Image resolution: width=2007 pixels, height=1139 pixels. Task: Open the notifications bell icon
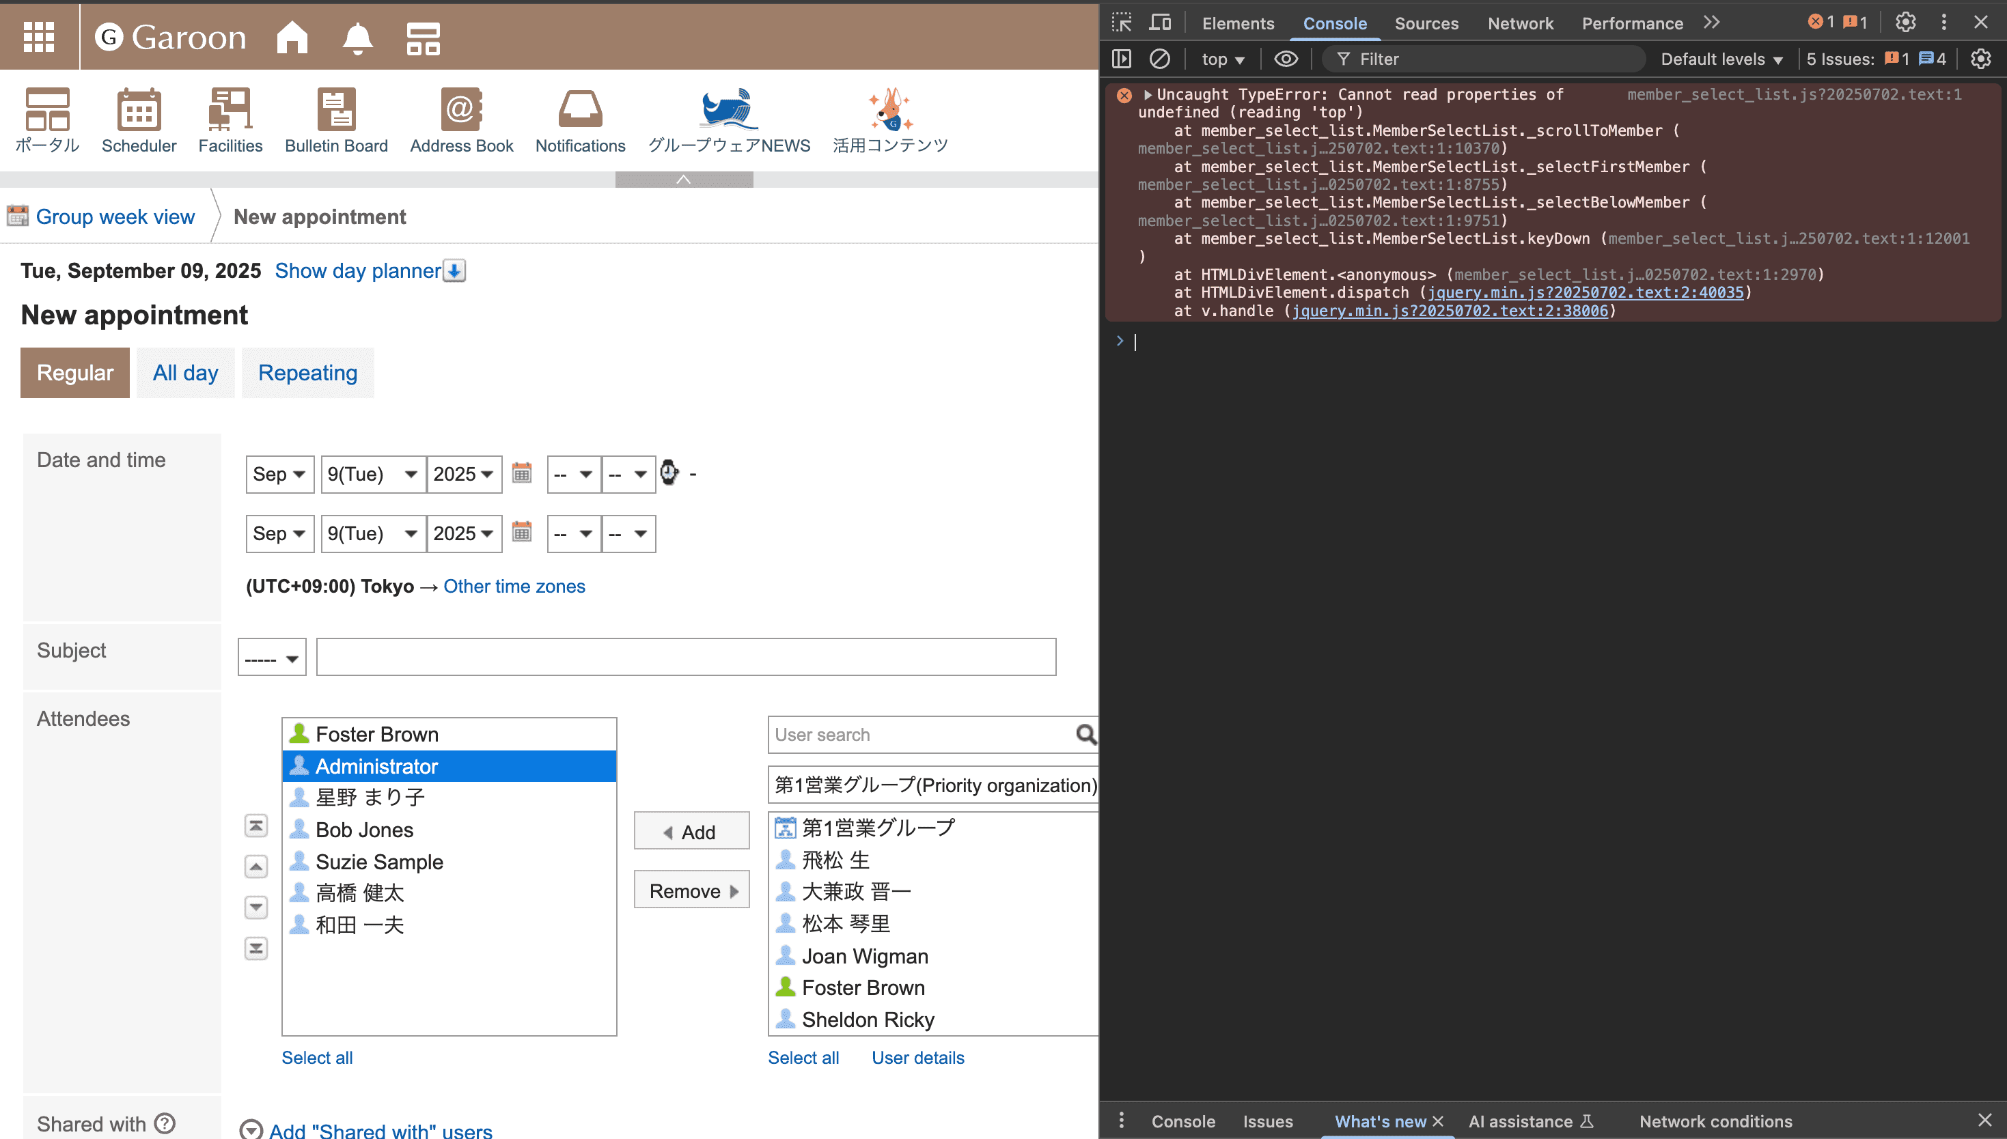point(357,37)
